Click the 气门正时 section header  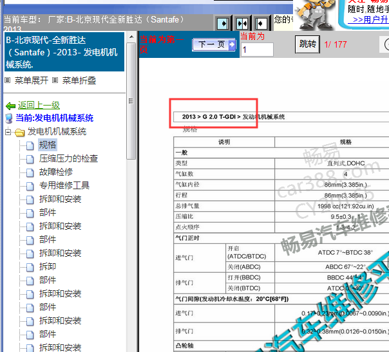pyautogui.click(x=187, y=238)
